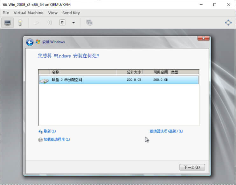Click 加载驱动程序 (L) load driver link
The height and width of the screenshot is (185, 236).
click(57, 140)
